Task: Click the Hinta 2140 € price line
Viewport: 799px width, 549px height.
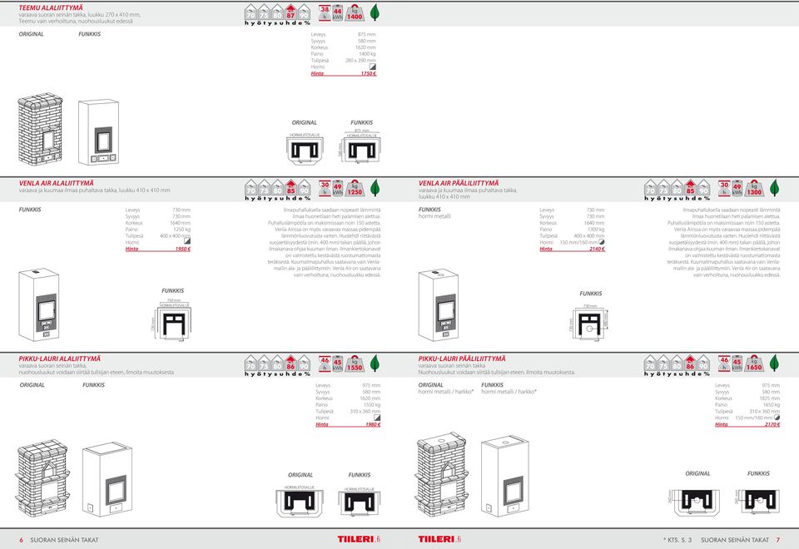Action: (x=573, y=249)
